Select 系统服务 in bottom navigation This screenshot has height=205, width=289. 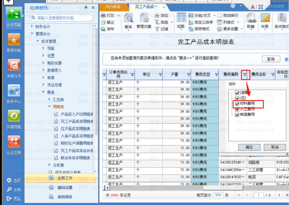coord(61,197)
